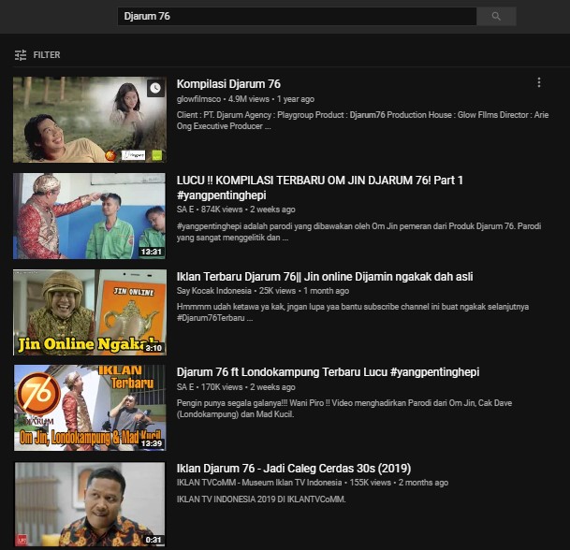Open the Jadi Caleg Cerdas 0:31 thumbnail

click(90, 504)
